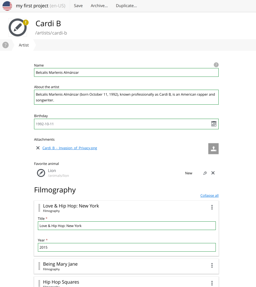Open options menu for Hip Hop Squares
The image size is (256, 287).
coord(212,283)
